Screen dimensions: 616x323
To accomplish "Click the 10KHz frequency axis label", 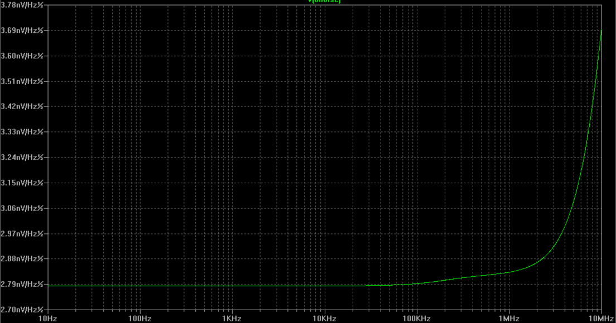I will pos(324,319).
